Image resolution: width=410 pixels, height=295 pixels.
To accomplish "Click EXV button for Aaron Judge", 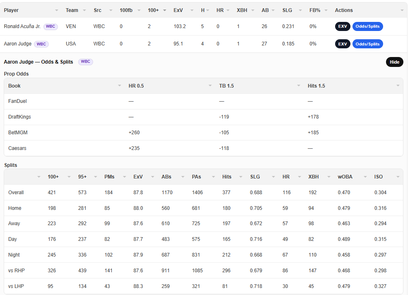I will 343,44.
